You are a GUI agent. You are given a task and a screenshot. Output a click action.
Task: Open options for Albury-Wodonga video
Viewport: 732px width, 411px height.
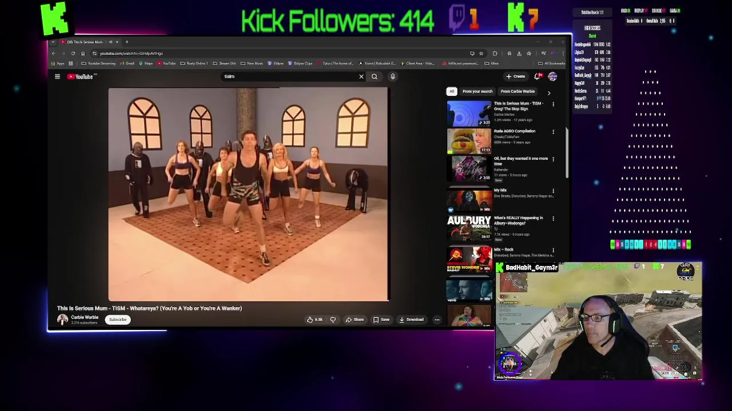[553, 219]
